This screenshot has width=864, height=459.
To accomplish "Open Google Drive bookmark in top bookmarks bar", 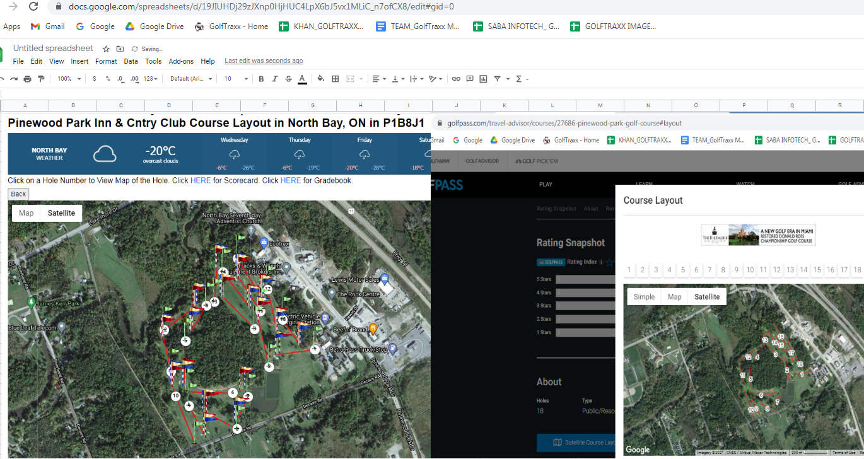I will (155, 26).
